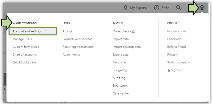Image resolution: width=212 pixels, height=104 pixels.
Task: Open QuickBooks Labs
Action: click(x=24, y=62)
